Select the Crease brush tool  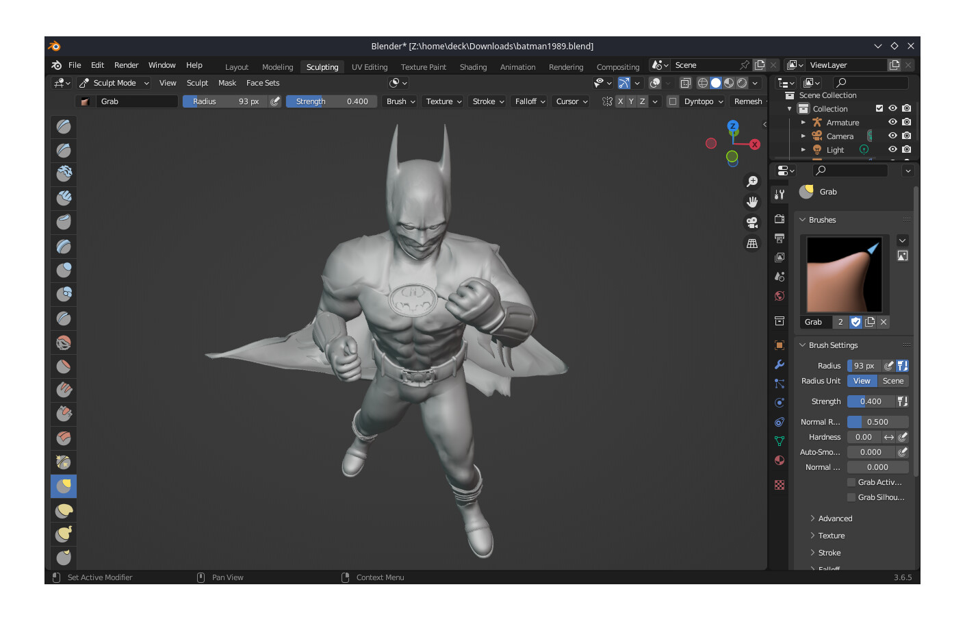tap(64, 318)
